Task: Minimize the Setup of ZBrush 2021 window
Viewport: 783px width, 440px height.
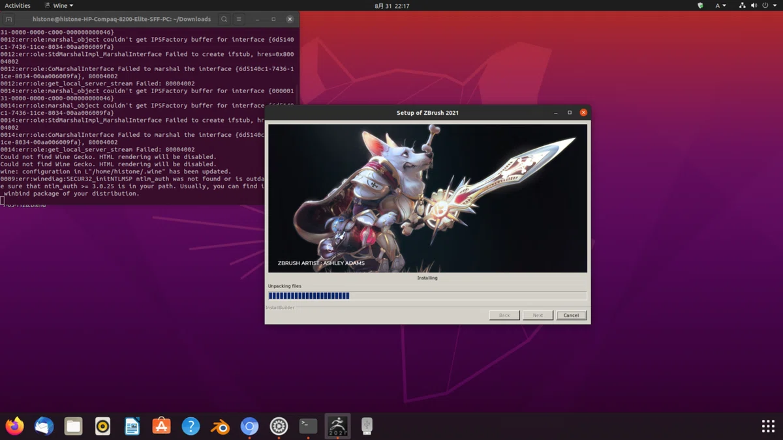Action: [556, 113]
